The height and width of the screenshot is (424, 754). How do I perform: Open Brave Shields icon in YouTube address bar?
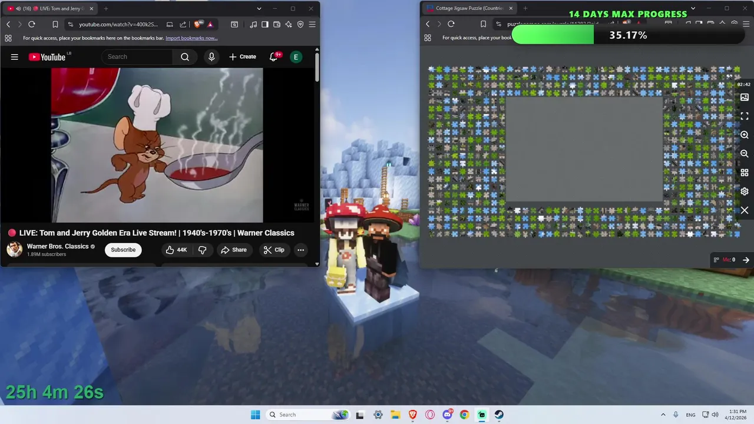click(x=197, y=24)
